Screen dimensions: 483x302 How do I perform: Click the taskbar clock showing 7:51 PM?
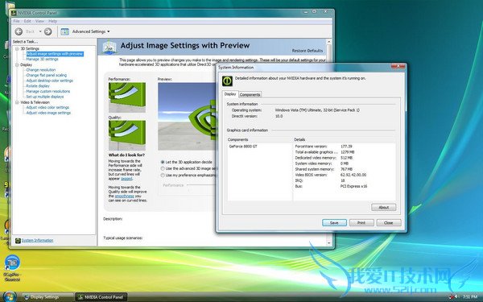point(470,296)
